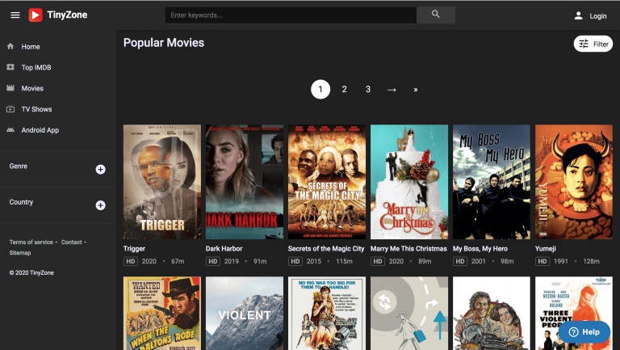Image resolution: width=620 pixels, height=350 pixels.
Task: Jump to page 3 of results
Action: point(368,90)
